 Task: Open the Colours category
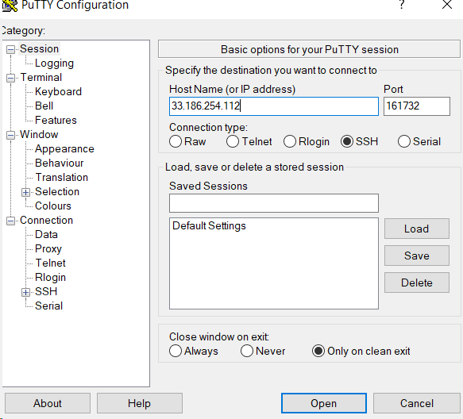pyautogui.click(x=53, y=206)
